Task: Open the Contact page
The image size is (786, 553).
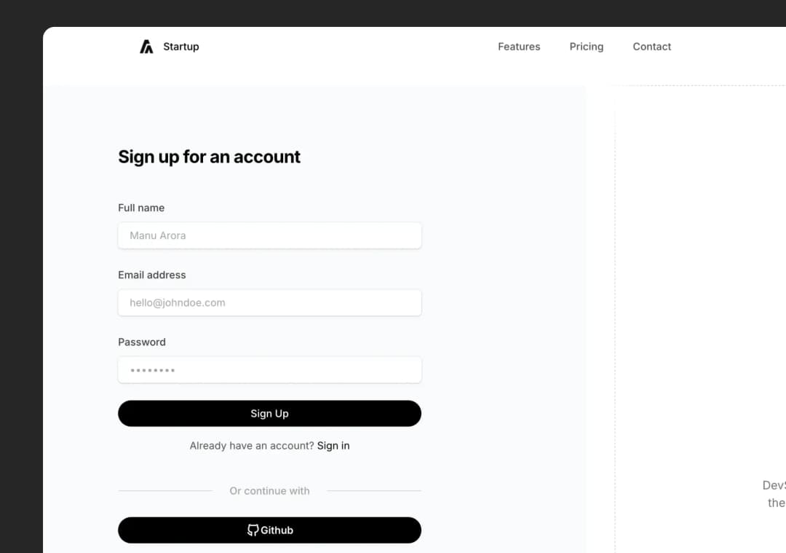Action: (x=651, y=46)
